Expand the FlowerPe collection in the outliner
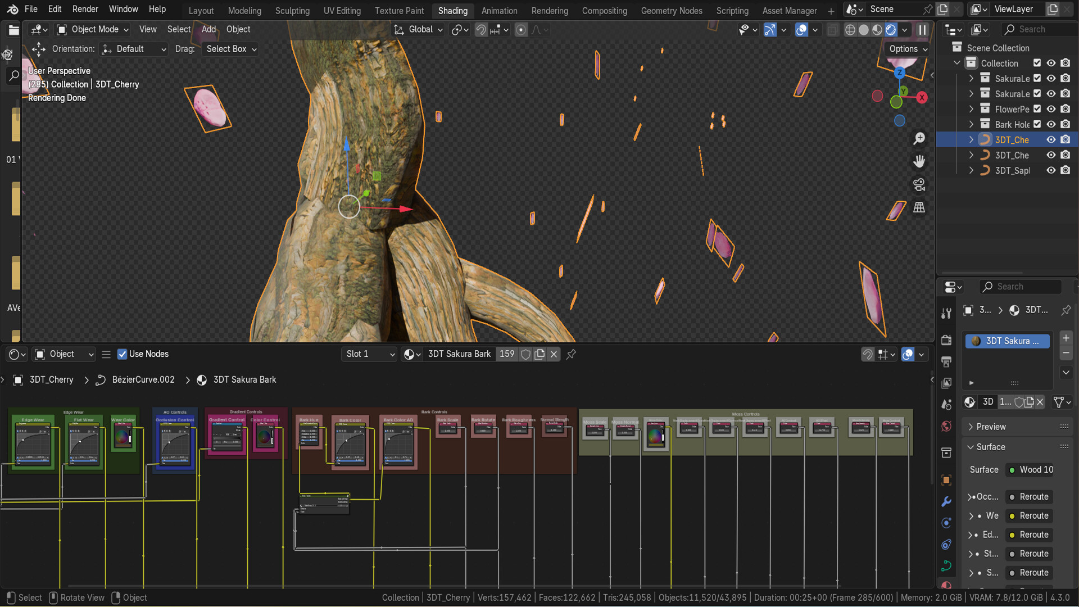 (971, 109)
